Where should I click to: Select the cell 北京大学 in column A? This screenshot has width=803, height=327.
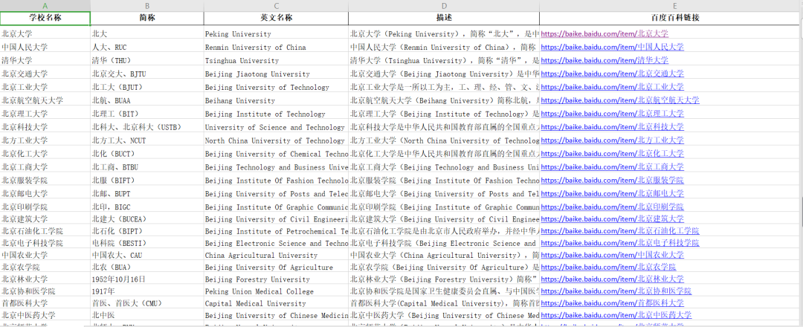[x=45, y=33]
